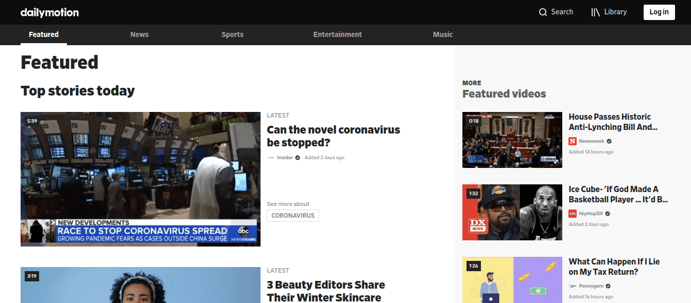The height and width of the screenshot is (303, 691).
Task: Click the Insider channel avatar icon
Action: (271, 158)
